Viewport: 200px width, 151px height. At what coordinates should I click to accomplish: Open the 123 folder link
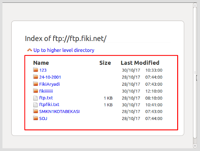[43, 70]
